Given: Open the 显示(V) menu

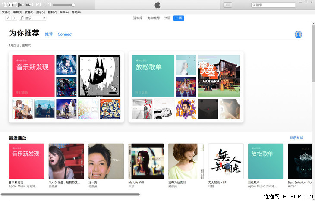Looking at the screenshot, I should [41, 12].
